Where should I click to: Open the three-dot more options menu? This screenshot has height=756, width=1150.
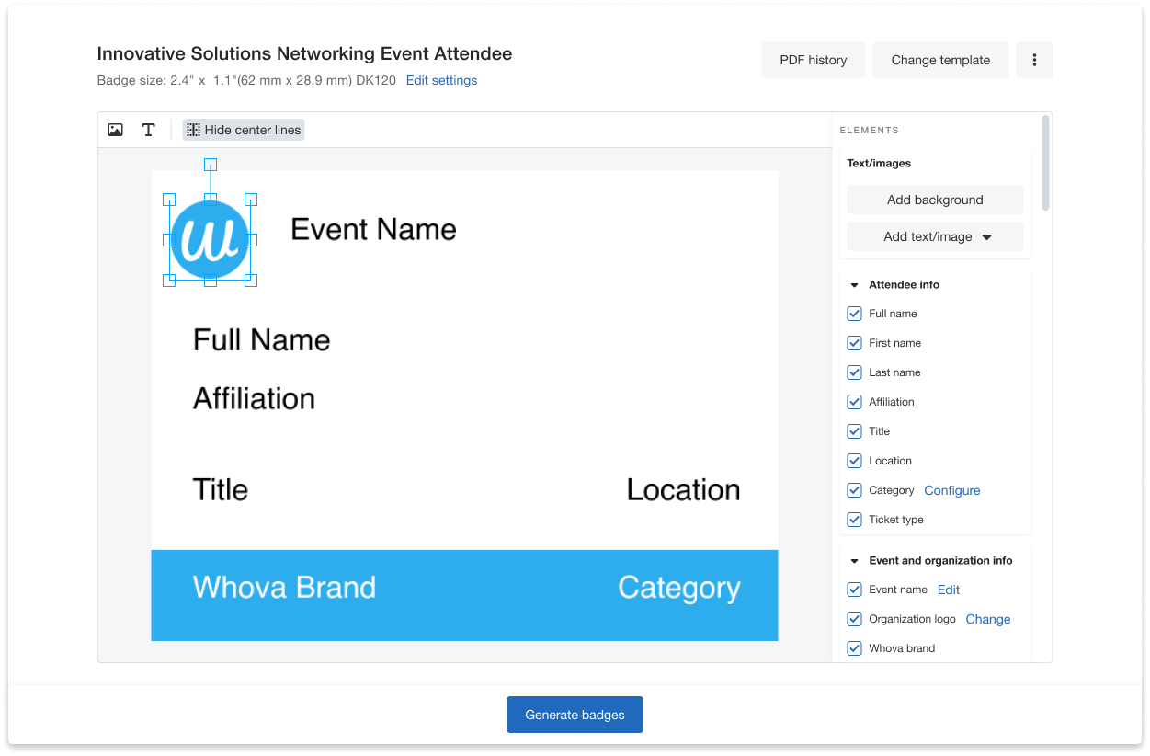pos(1034,60)
